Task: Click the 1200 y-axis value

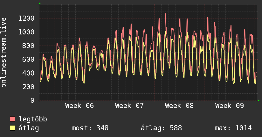Action: click(x=26, y=18)
